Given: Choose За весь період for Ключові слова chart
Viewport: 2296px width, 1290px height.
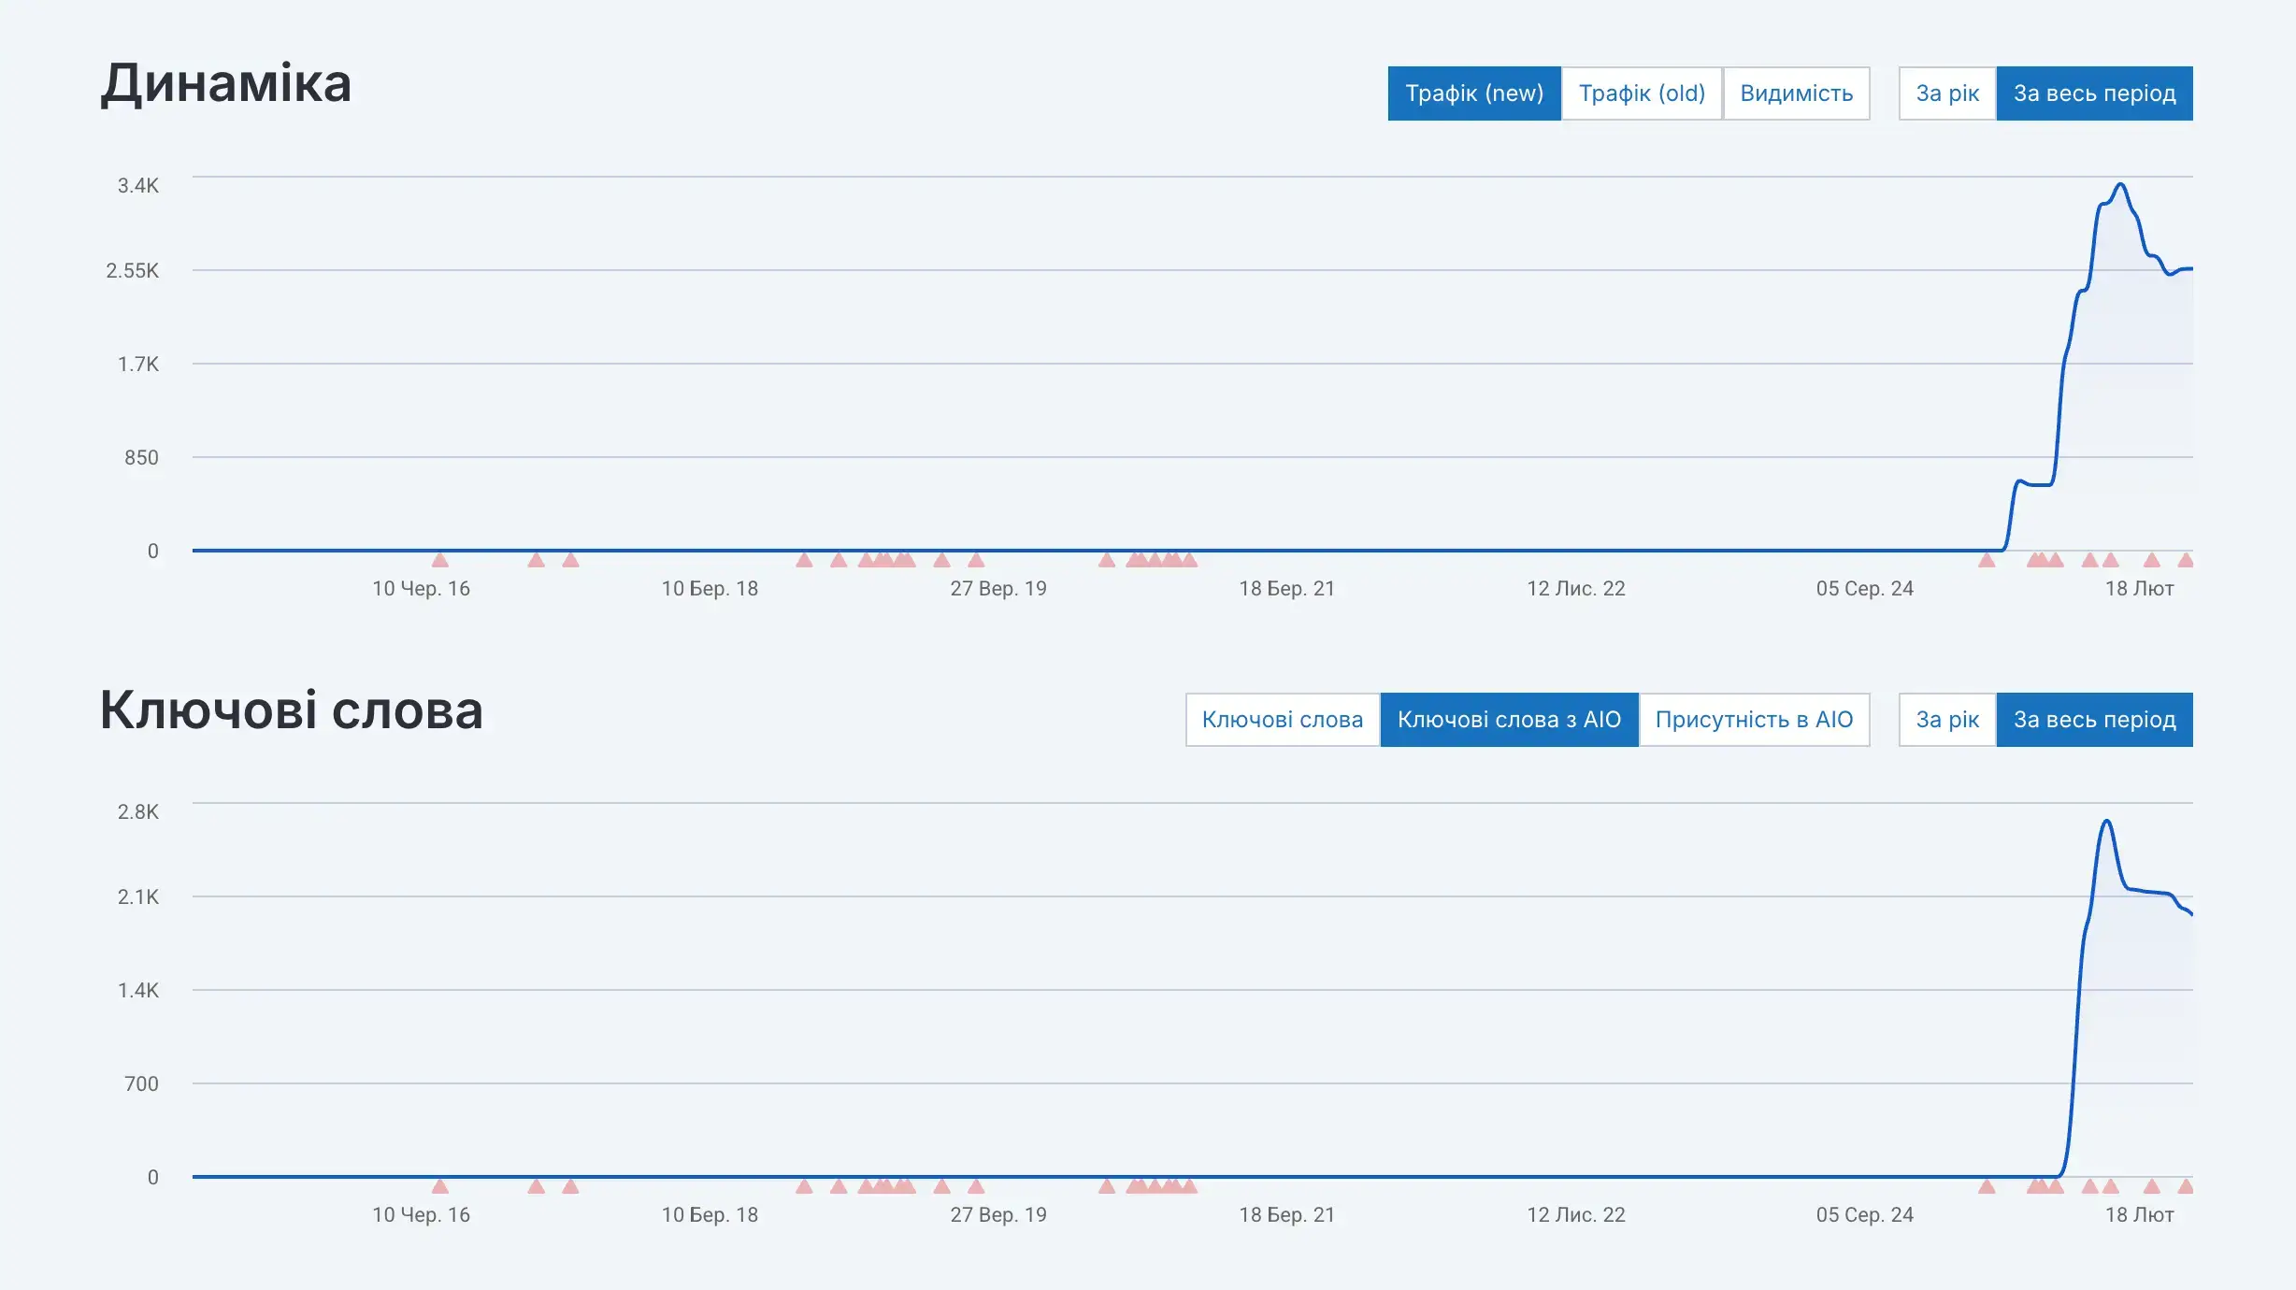Looking at the screenshot, I should [2094, 720].
